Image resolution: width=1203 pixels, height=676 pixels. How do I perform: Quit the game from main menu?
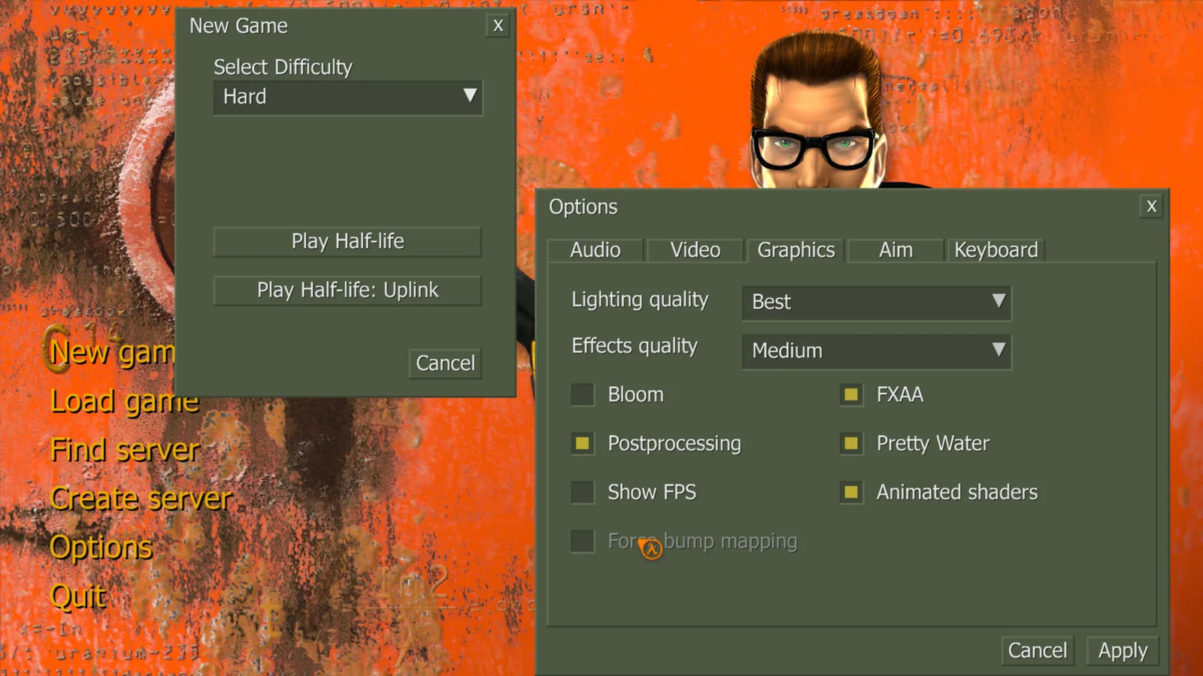[77, 597]
